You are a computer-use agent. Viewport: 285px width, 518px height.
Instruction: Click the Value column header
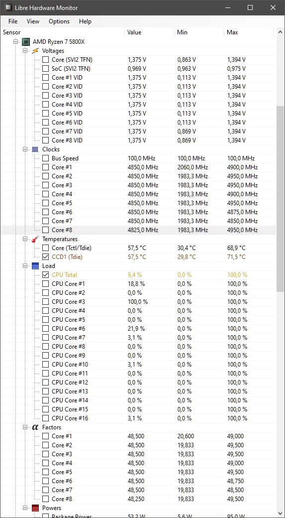(x=149, y=32)
